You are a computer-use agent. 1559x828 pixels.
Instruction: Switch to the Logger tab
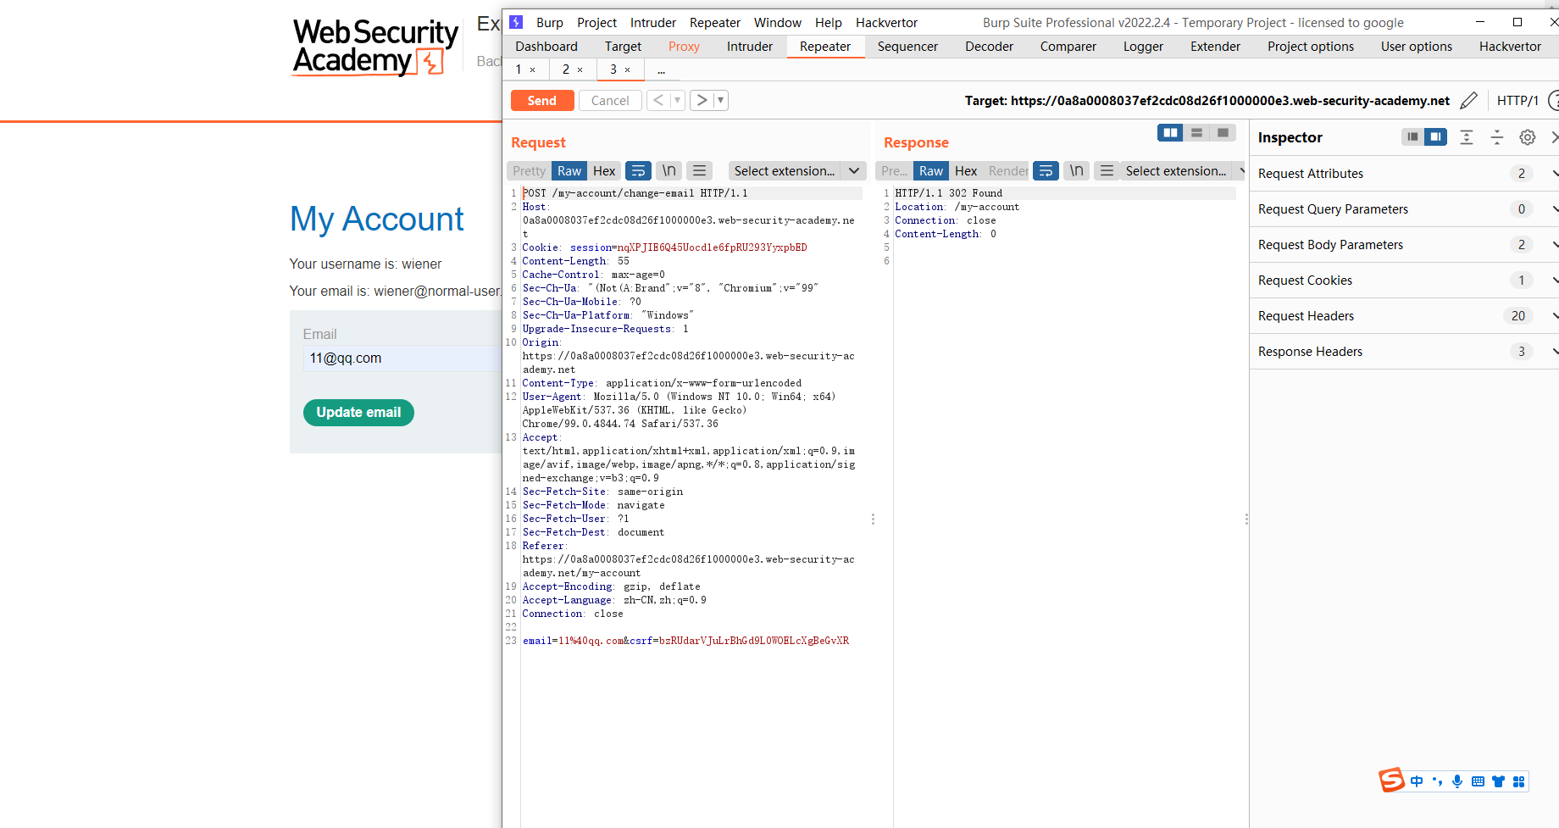pyautogui.click(x=1143, y=47)
